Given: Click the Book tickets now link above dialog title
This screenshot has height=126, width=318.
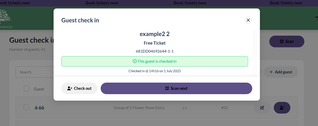Looking at the screenshot, I should (101, 3).
